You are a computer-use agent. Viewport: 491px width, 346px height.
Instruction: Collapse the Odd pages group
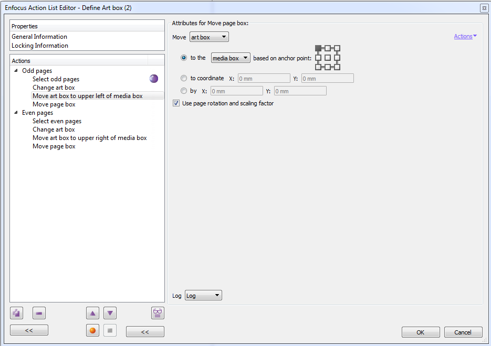(16, 70)
